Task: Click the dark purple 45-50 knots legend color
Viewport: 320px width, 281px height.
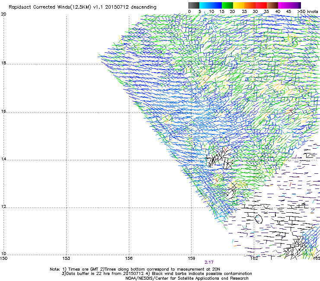Action: pyautogui.click(x=295, y=5)
